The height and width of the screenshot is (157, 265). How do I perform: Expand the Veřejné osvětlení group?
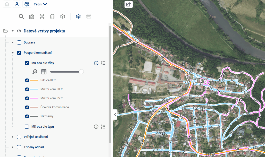tap(12, 137)
